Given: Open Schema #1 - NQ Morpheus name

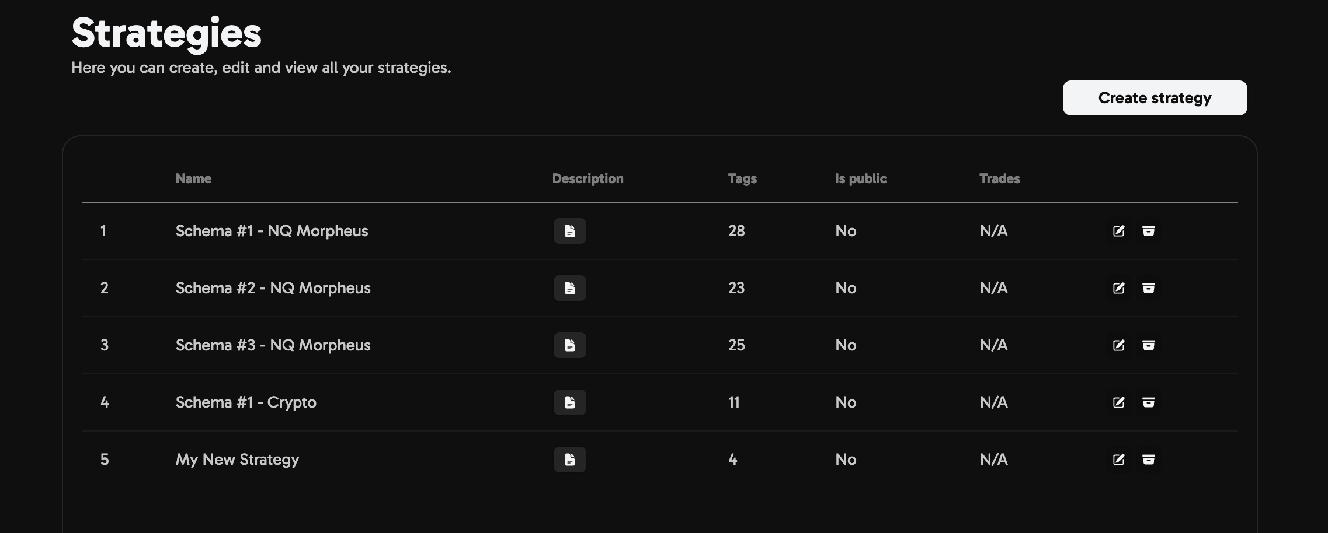Looking at the screenshot, I should point(272,231).
